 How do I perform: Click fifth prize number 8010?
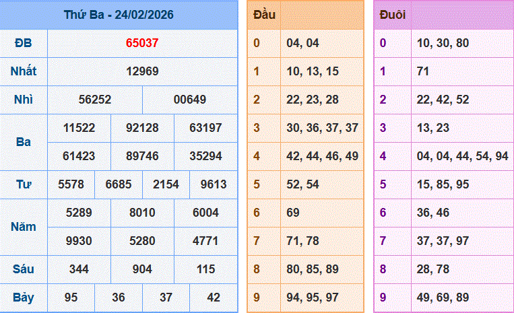(x=142, y=213)
